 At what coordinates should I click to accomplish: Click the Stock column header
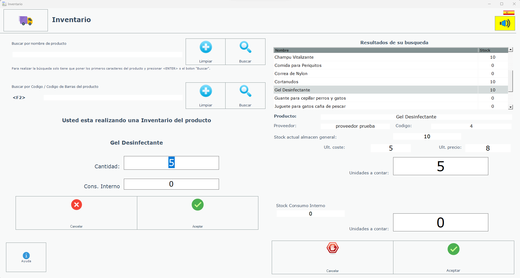click(x=493, y=50)
